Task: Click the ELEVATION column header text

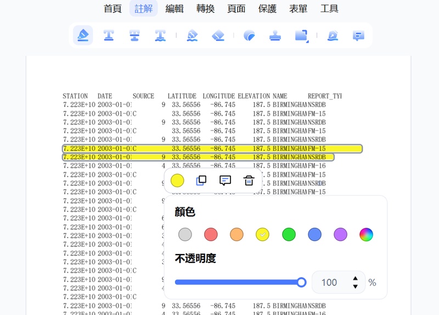Action: [254, 96]
